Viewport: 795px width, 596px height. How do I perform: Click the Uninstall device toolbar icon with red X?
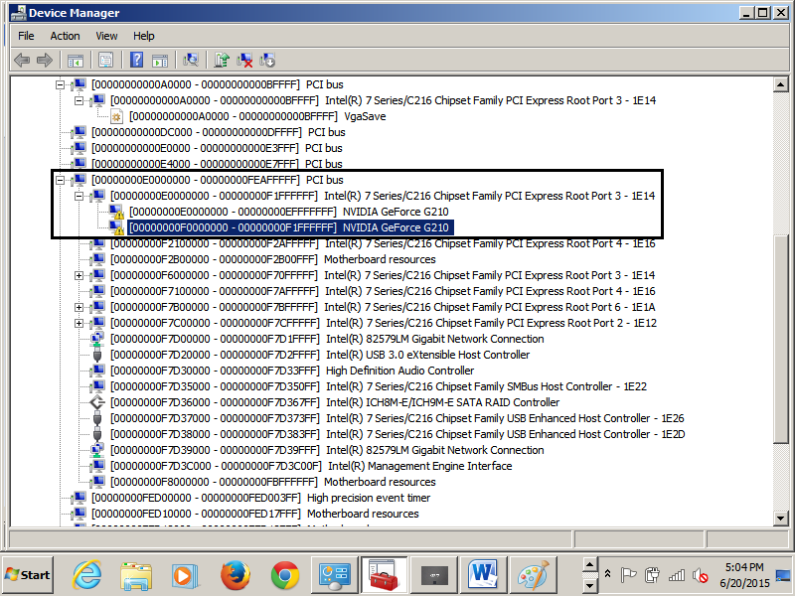[244, 61]
